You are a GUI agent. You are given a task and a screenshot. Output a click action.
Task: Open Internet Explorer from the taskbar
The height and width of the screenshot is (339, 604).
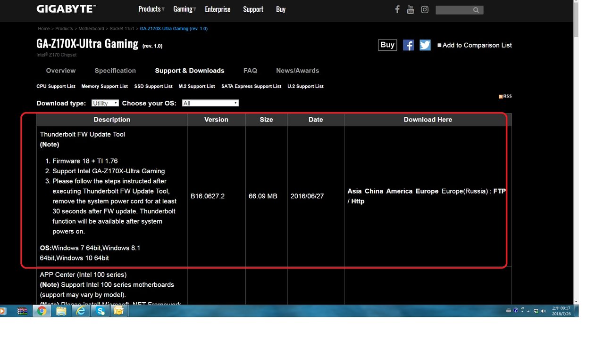point(81,311)
